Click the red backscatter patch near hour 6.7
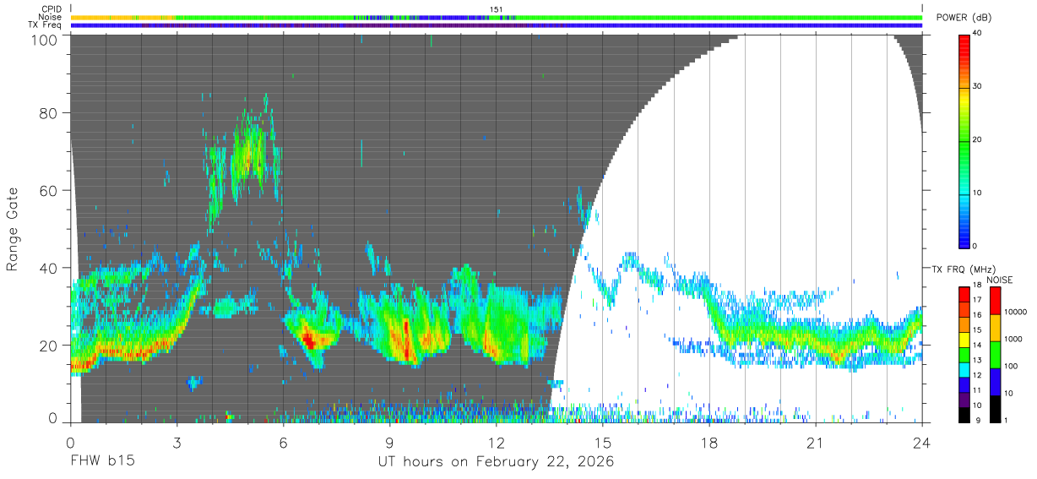This screenshot has width=1037, height=479. tap(308, 340)
